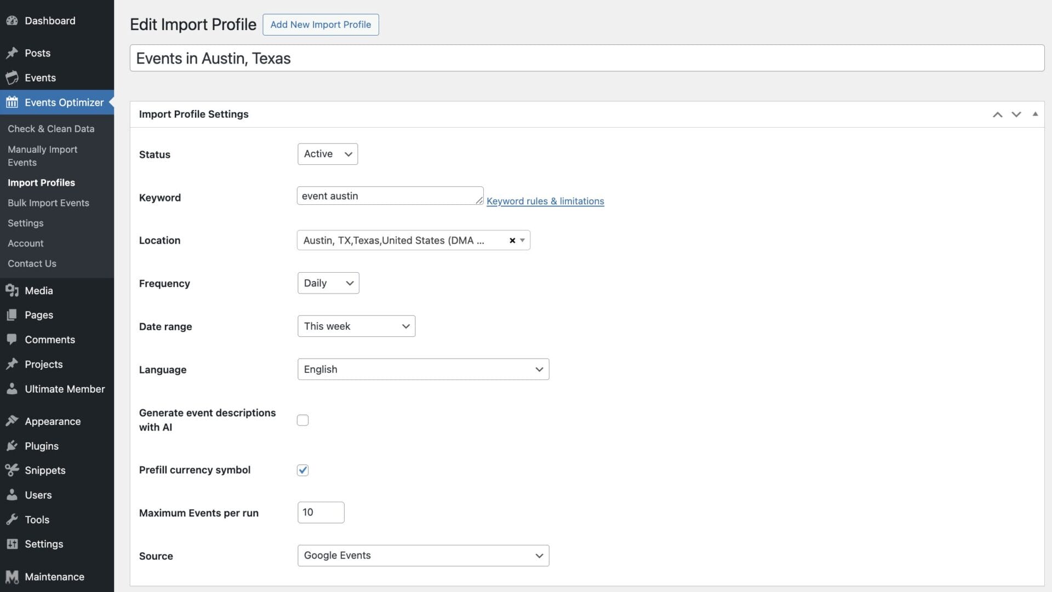Click the Media library icon
Screen dimensions: 1052x592
click(x=13, y=290)
